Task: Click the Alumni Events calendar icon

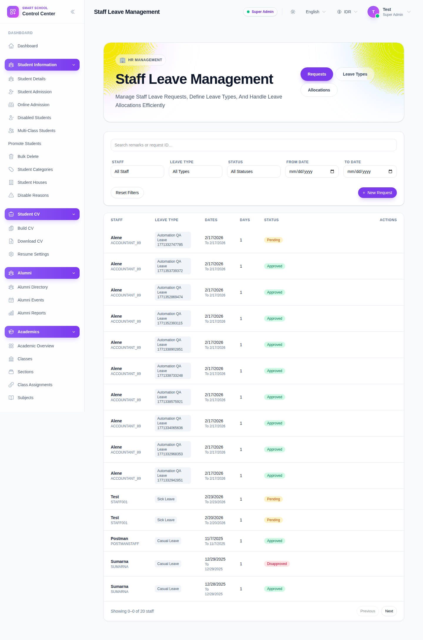Action: (11, 300)
